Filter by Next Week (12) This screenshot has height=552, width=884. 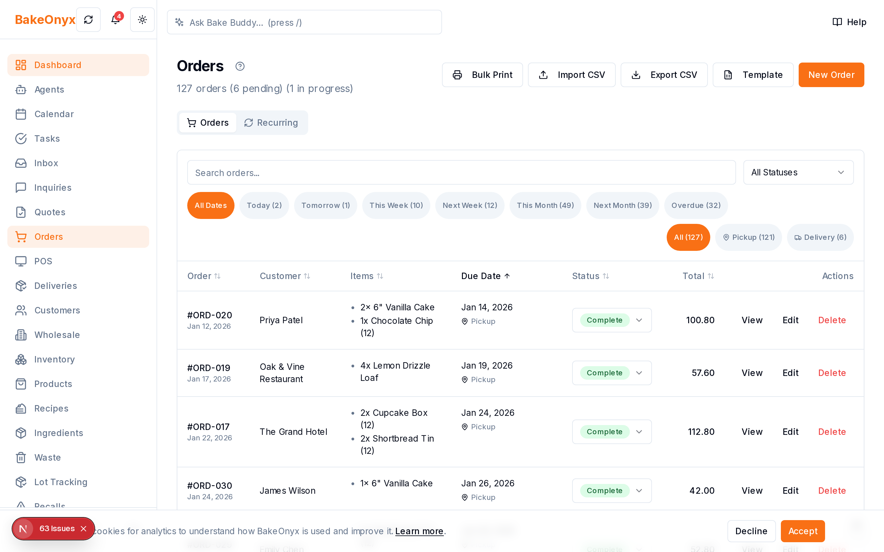click(x=470, y=205)
